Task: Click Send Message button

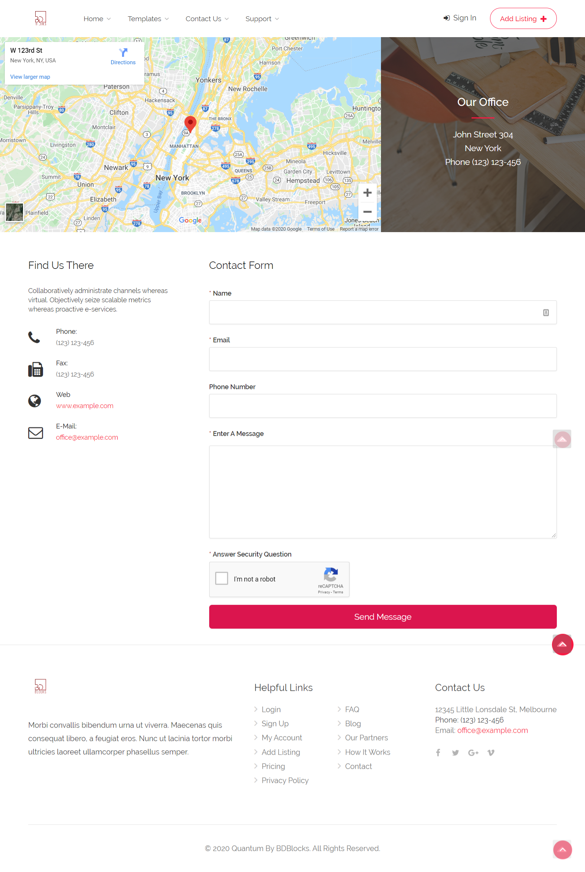Action: tap(382, 616)
